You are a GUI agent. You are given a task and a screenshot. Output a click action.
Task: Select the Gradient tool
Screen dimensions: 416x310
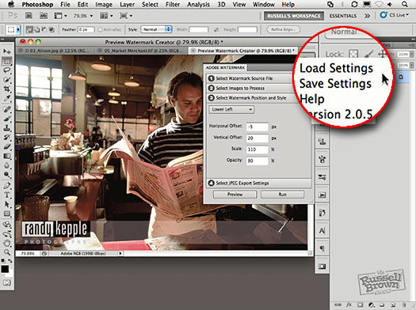tap(7, 156)
